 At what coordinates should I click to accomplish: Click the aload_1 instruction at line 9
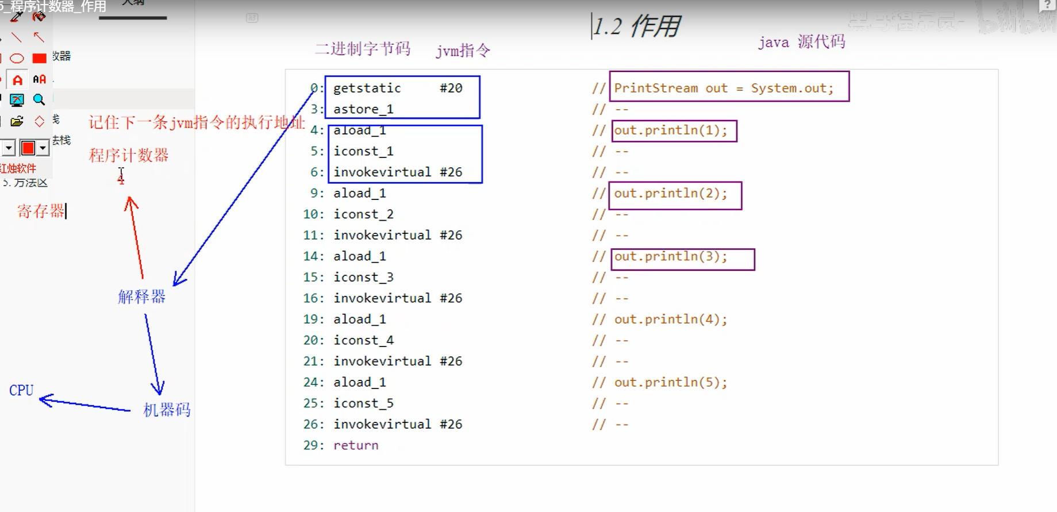[360, 193]
